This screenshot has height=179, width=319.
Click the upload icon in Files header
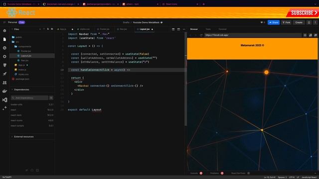[44, 29]
